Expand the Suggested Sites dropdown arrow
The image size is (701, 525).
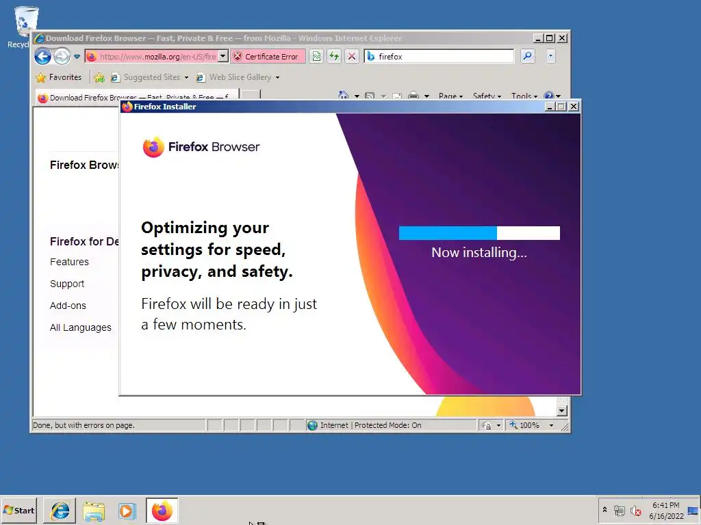[186, 78]
